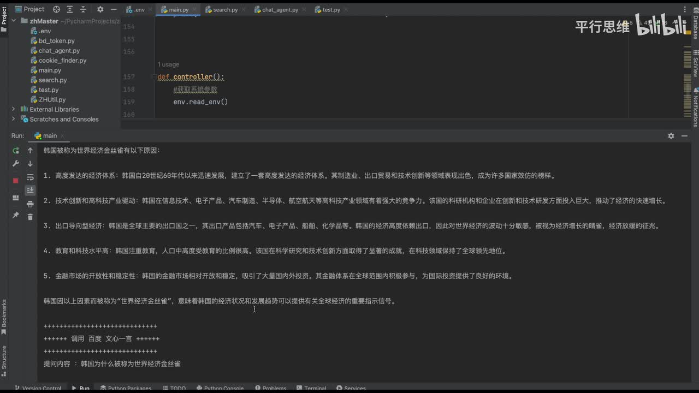Image resolution: width=699 pixels, height=393 pixels.
Task: Toggle scroll to end of console
Action: click(30, 190)
